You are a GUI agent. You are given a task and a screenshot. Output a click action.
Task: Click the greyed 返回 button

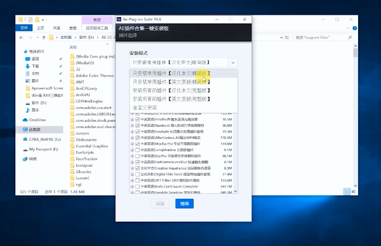click(160, 204)
